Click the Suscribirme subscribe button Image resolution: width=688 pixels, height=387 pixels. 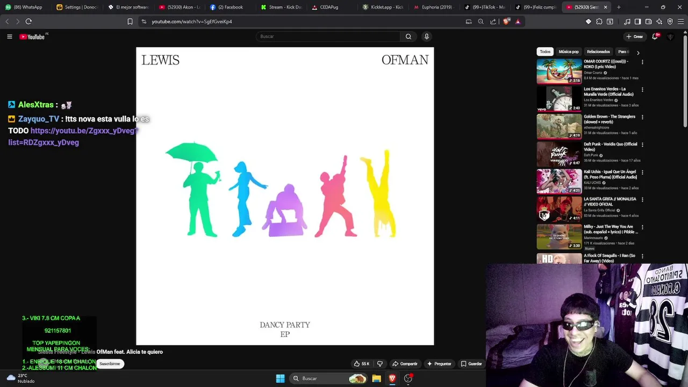[x=110, y=364]
